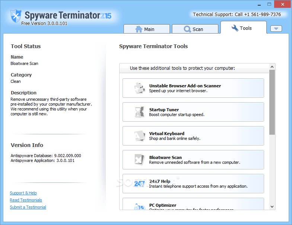Switch to the Main tab
This screenshot has width=292, height=225.
click(147, 29)
